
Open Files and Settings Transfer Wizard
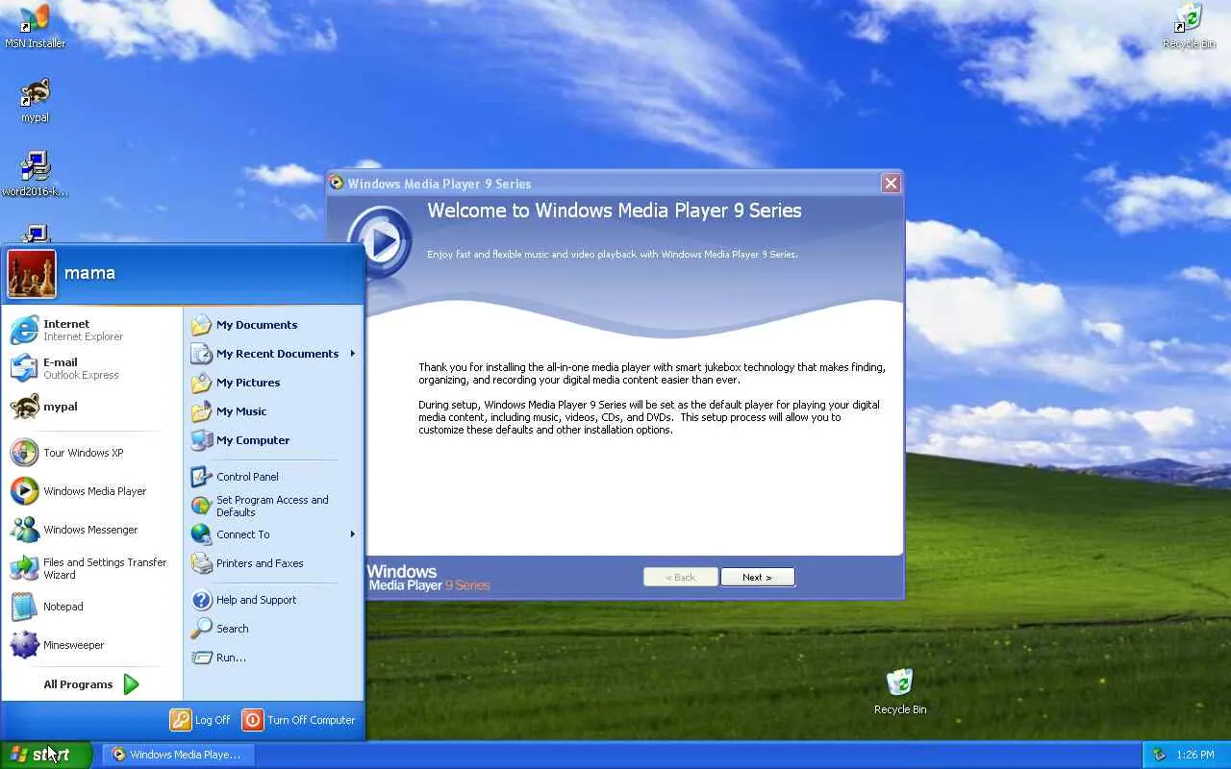point(92,568)
